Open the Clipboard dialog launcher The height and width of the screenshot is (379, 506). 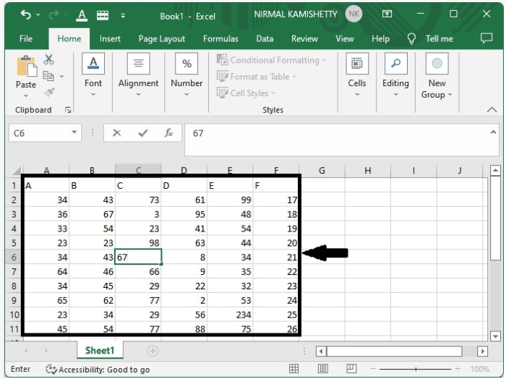(68, 110)
